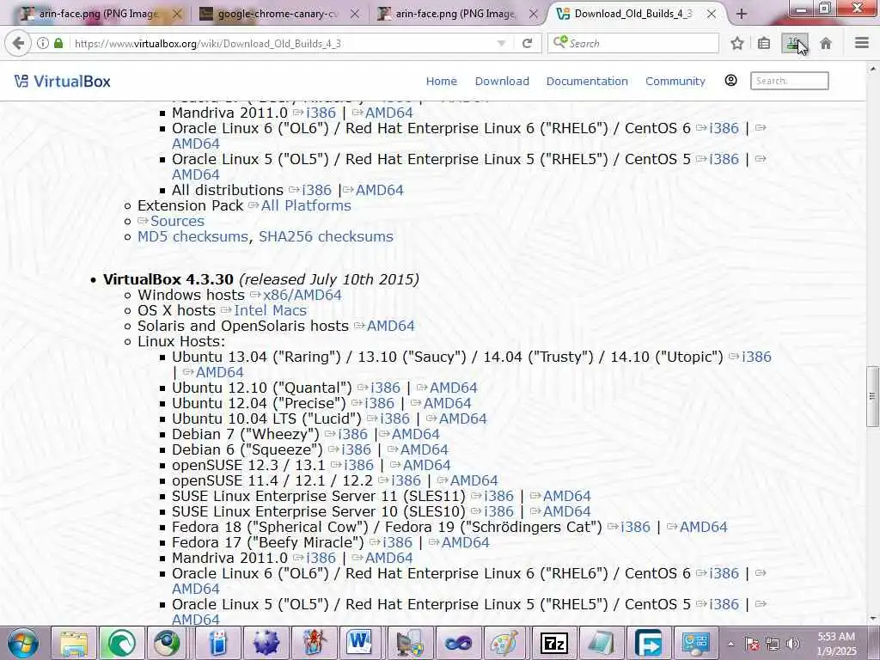The image size is (880, 660).
Task: Open the MD5 checksums link
Action: tap(192, 237)
